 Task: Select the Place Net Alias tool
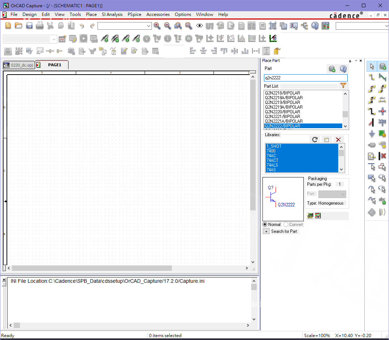tap(382, 99)
